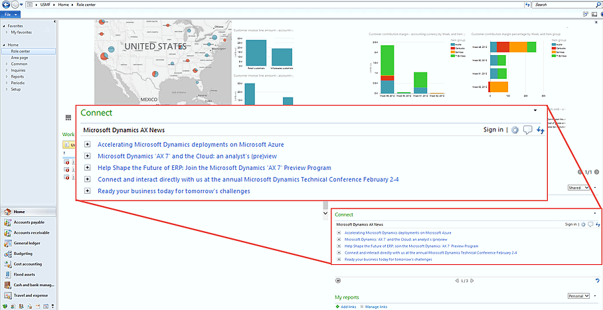
Task: Open the Accounts receivable module
Action: pyautogui.click(x=29, y=233)
